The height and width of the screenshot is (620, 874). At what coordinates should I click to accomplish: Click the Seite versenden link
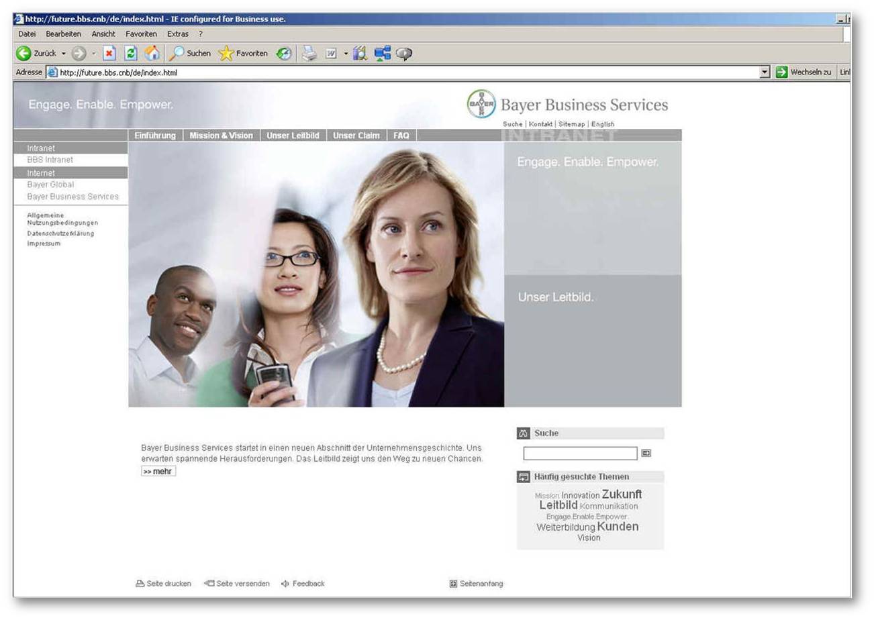237,584
